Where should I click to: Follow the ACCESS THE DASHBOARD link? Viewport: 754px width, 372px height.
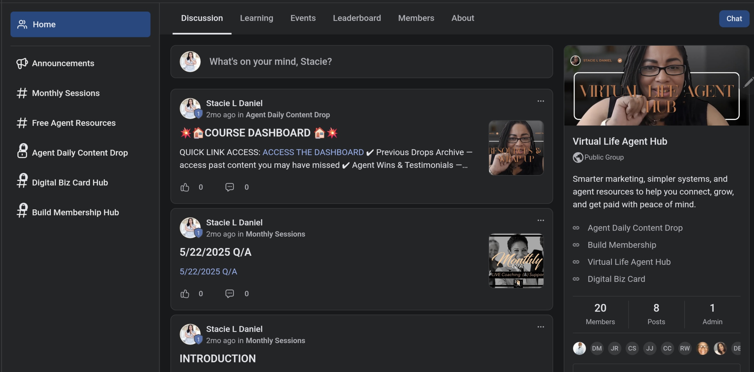(x=313, y=152)
